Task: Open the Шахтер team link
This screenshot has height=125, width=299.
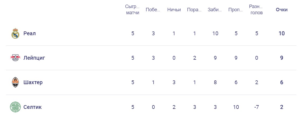Action: (x=33, y=82)
